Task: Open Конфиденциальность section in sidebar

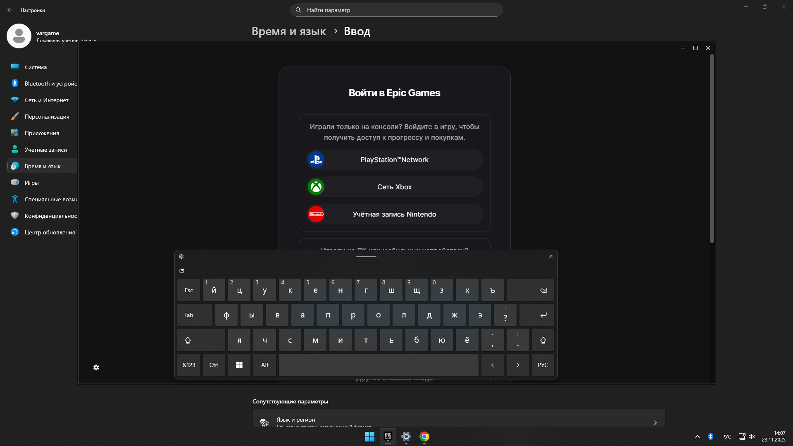Action: click(x=42, y=216)
